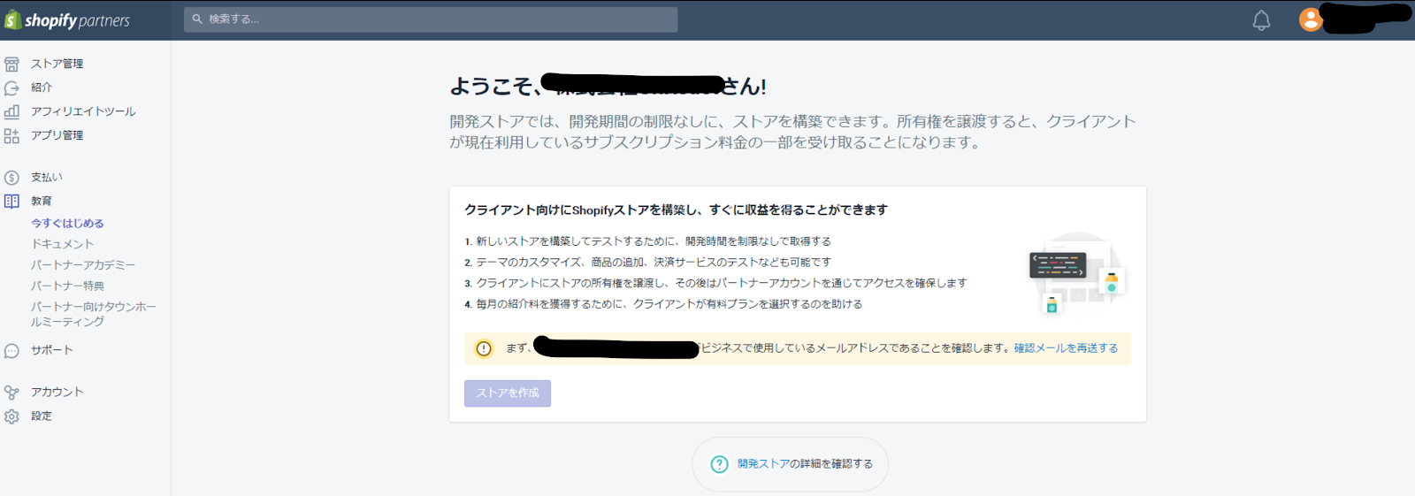Click the orange user avatar icon
Image resolution: width=1415 pixels, height=496 pixels.
[x=1311, y=19]
